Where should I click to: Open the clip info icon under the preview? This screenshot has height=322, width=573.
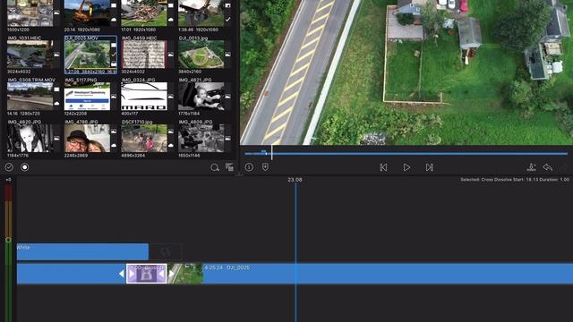249,167
